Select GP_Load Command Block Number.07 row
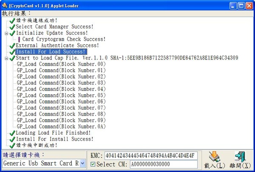The width and height of the screenshot is (255, 172). [61, 108]
